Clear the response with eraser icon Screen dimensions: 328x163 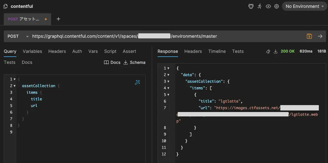[268, 52]
